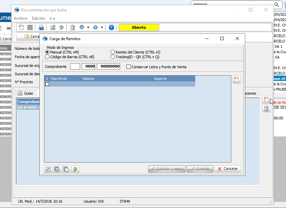Select the GU B 0005 row in guías list
Image resolution: width=286 pixels, height=208 pixels.
tap(28, 107)
